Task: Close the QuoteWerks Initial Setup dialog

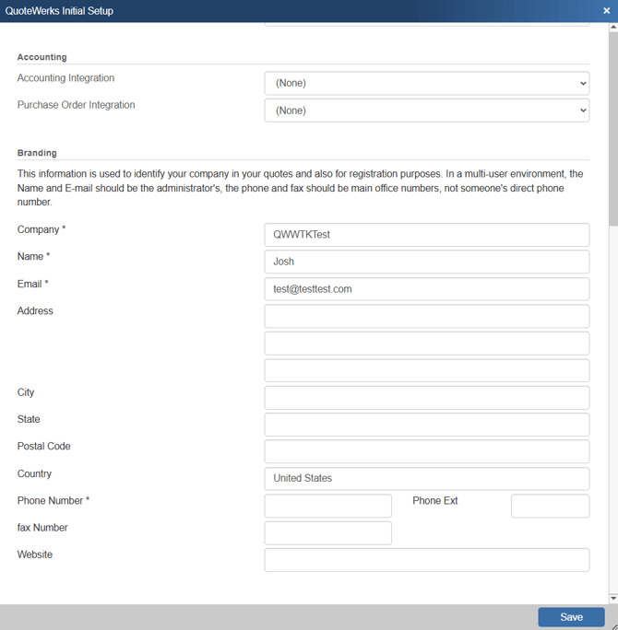Action: [606, 11]
